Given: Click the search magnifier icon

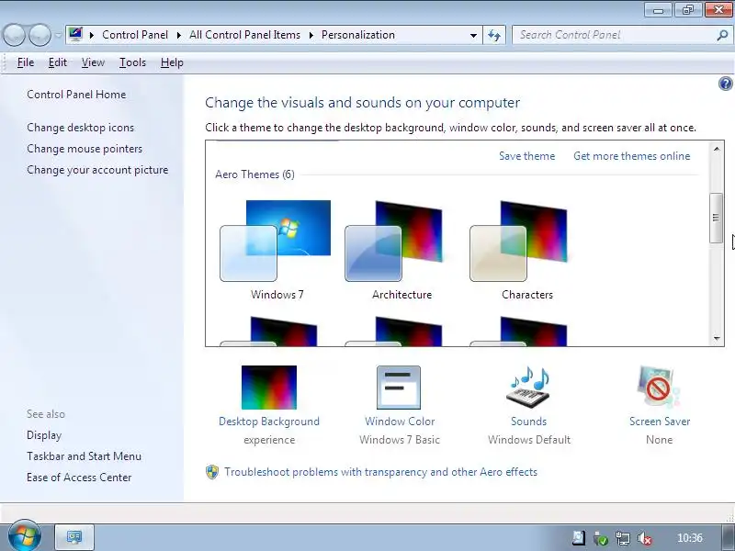Looking at the screenshot, I should pyautogui.click(x=722, y=35).
